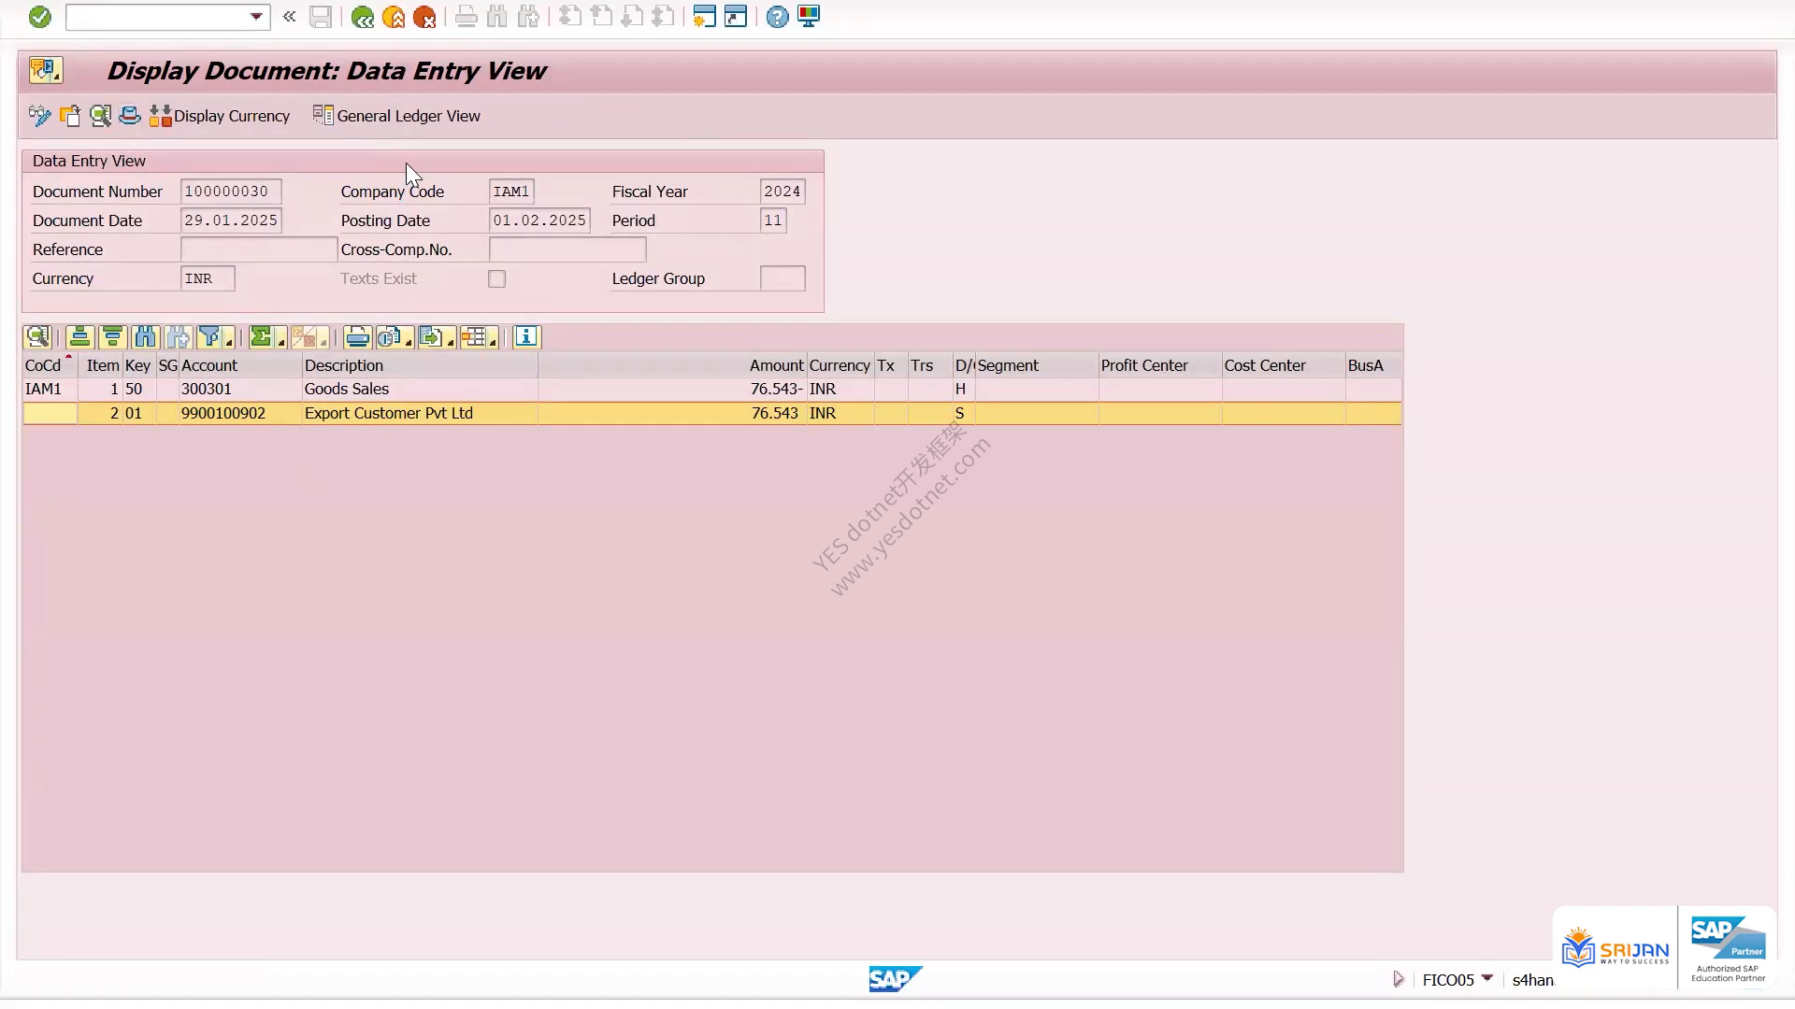Open the Total sigma dropdown

[266, 337]
